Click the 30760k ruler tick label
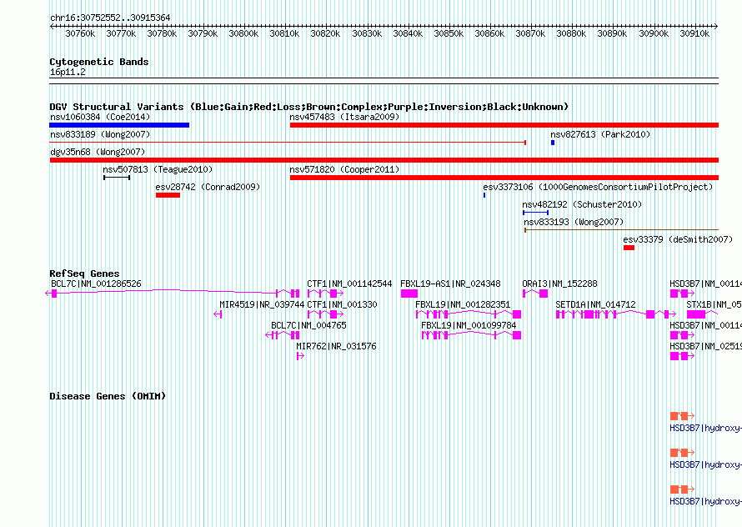The height and width of the screenshot is (527, 742). [x=80, y=33]
